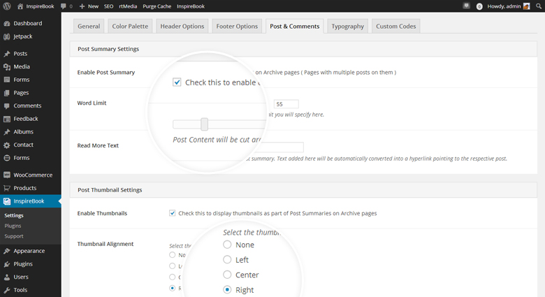Select the highlighted InspireBook sidebar item
This screenshot has height=297, width=545.
pyautogui.click(x=31, y=201)
